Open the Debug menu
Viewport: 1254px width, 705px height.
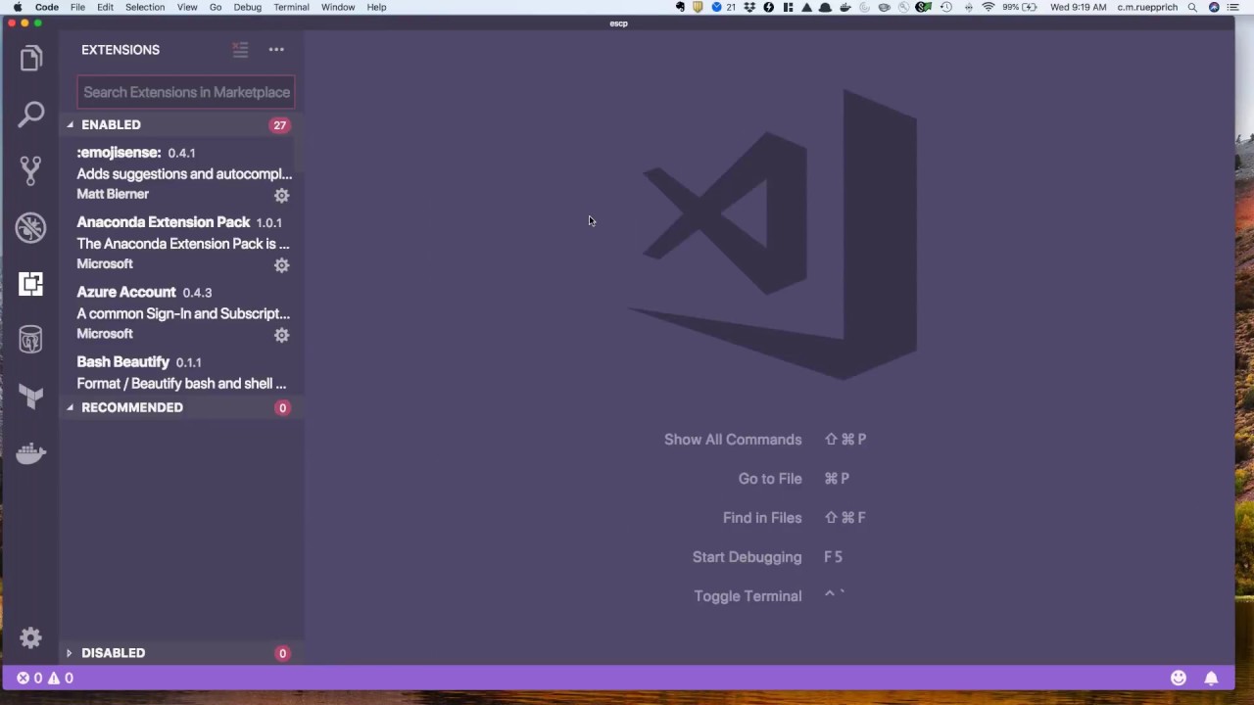(248, 7)
